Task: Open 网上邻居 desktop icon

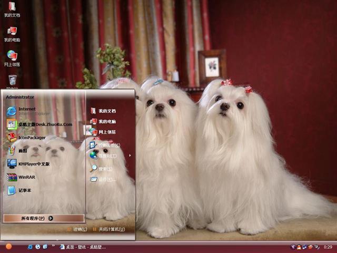Action: point(12,59)
